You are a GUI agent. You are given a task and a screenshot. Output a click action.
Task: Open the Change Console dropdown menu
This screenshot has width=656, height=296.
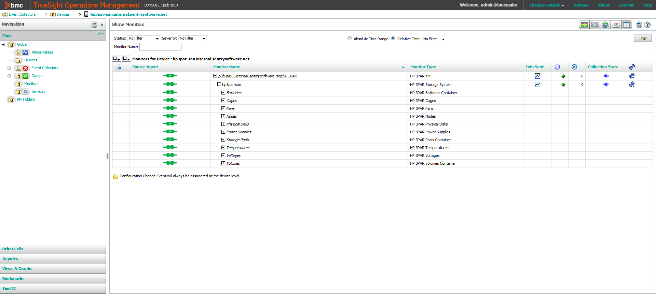(547, 5)
